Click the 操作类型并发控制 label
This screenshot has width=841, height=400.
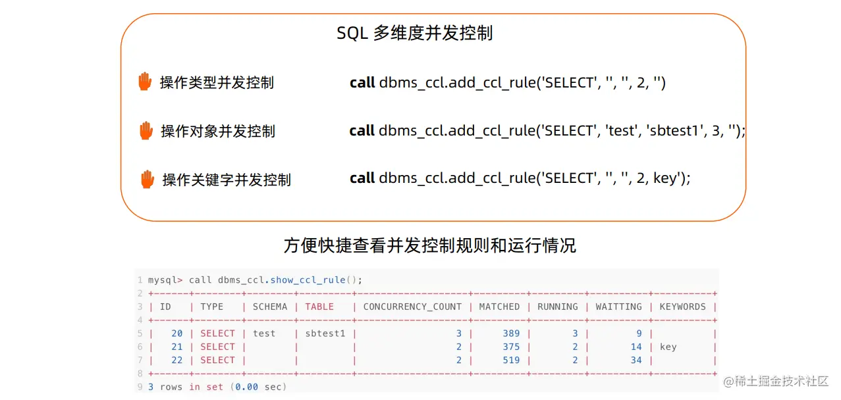point(217,83)
